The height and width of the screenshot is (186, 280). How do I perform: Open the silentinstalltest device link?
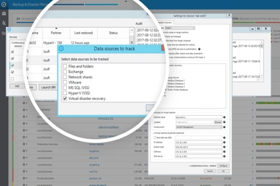[x=109, y=127]
